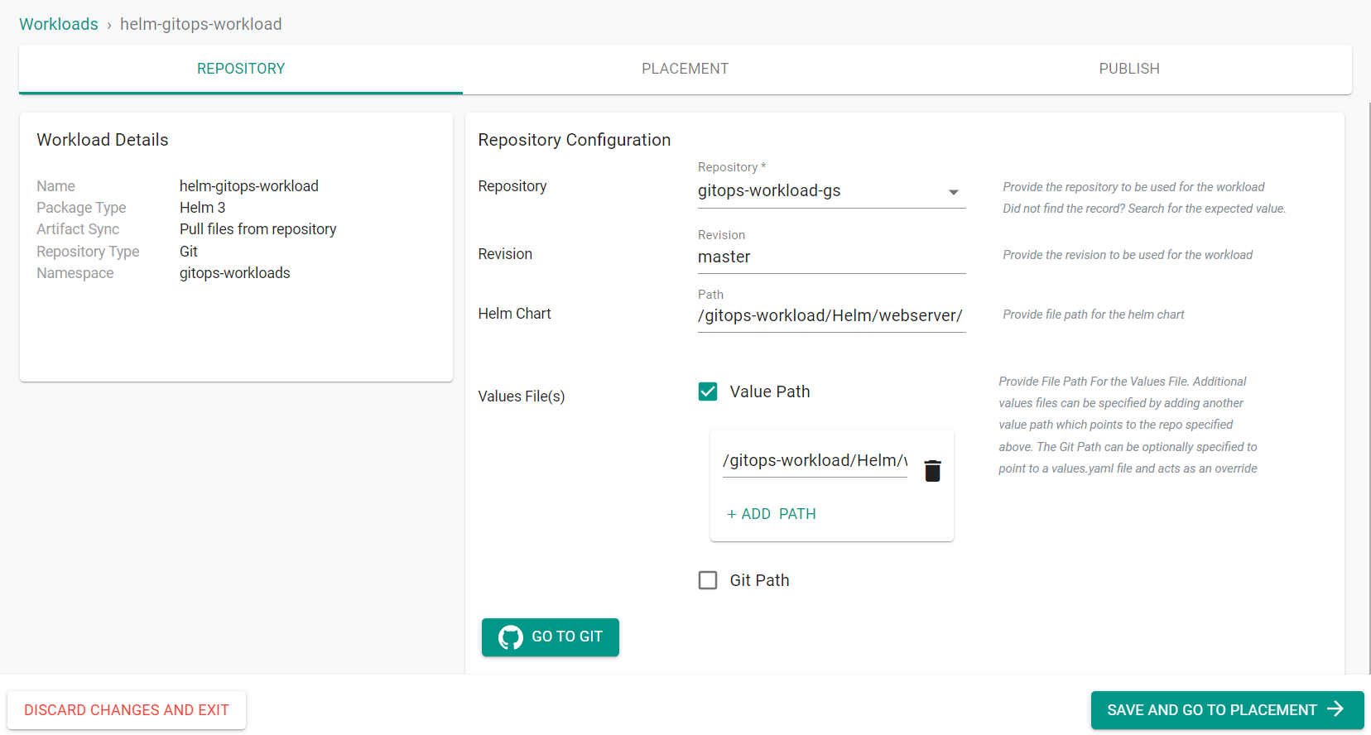Viewport: 1371px width, 735px height.
Task: Click the Git Path label text
Action: pos(759,580)
